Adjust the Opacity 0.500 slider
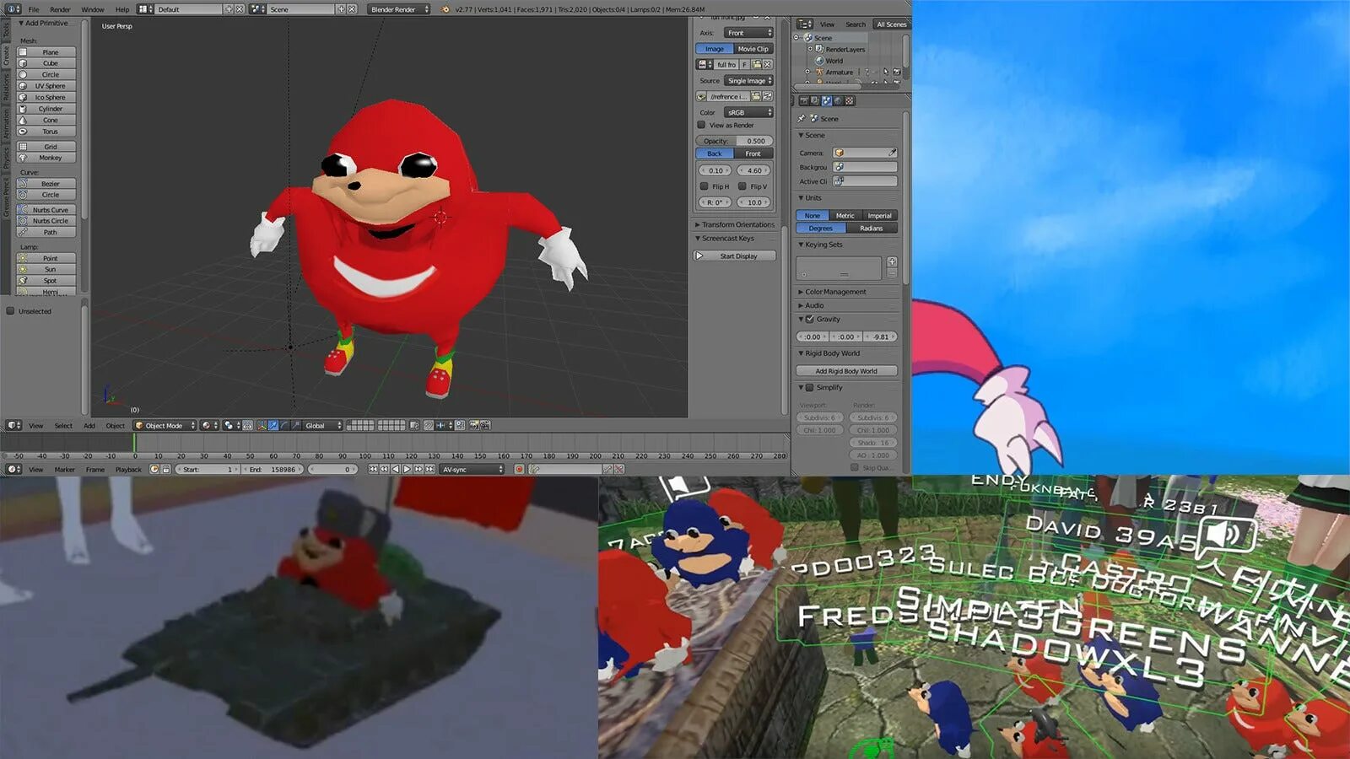Image resolution: width=1350 pixels, height=759 pixels. pyautogui.click(x=734, y=141)
